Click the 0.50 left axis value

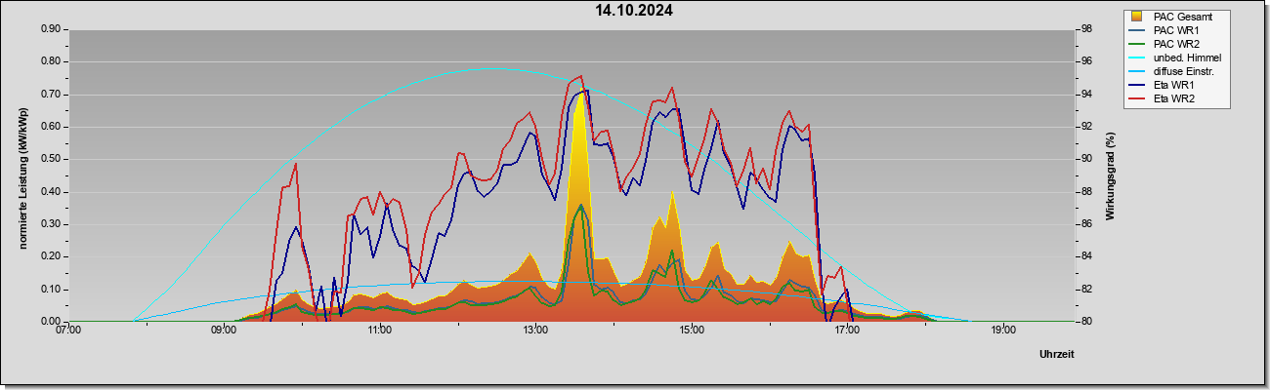(51, 159)
